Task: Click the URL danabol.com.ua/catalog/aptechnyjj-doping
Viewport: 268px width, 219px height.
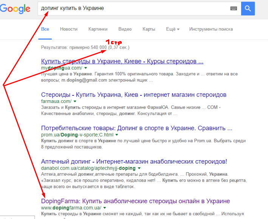Action: 88,168
